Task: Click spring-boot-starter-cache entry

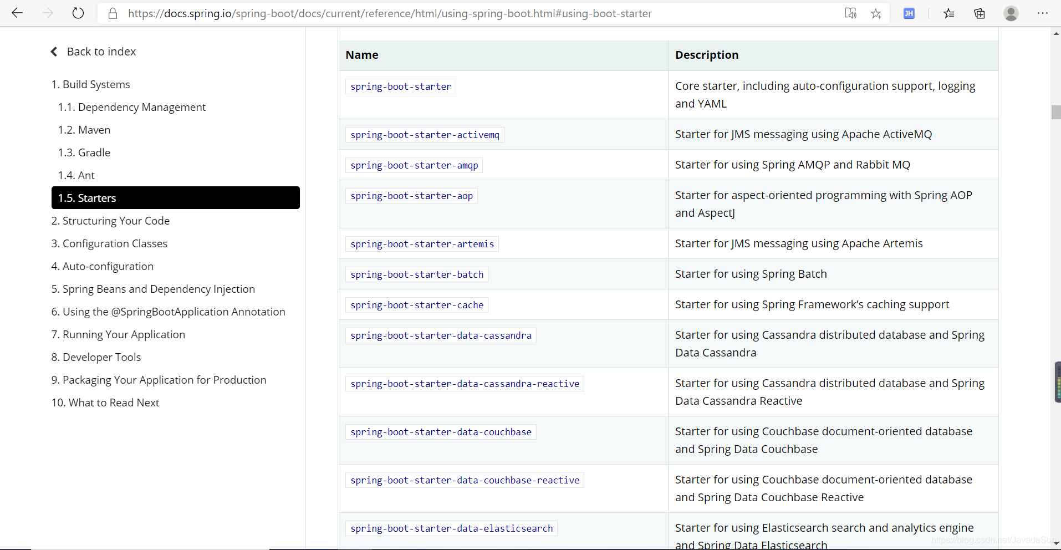Action: click(x=417, y=305)
